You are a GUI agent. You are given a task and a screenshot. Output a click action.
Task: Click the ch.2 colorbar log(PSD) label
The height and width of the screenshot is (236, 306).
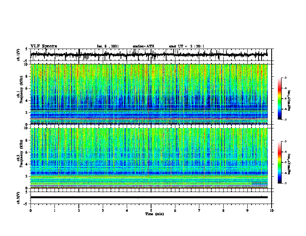pyautogui.click(x=289, y=164)
